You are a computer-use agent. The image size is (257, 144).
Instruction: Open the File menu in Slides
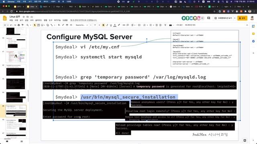click(11, 20)
